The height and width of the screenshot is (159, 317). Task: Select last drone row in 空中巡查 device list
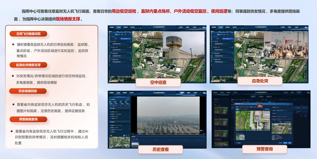121,61
